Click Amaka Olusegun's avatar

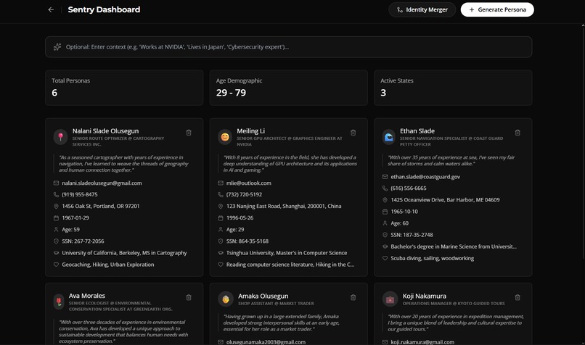226,299
